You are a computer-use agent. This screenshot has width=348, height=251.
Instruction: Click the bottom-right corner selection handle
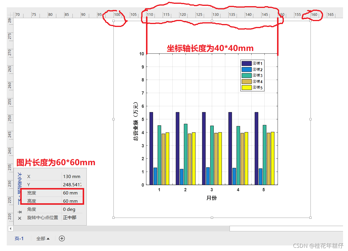[310, 218]
